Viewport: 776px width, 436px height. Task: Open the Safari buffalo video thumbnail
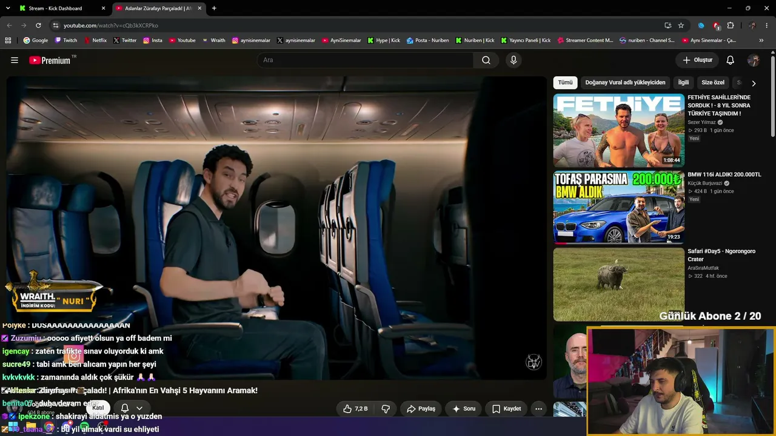[x=618, y=284]
